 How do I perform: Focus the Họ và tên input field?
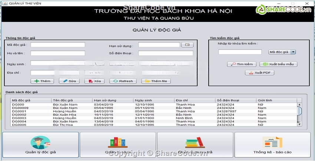58,53
